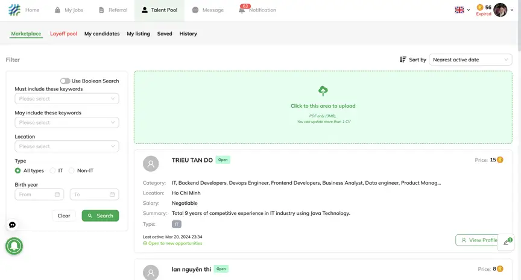Click the price coin icon next to 8
The height and width of the screenshot is (280, 521).
click(500, 269)
